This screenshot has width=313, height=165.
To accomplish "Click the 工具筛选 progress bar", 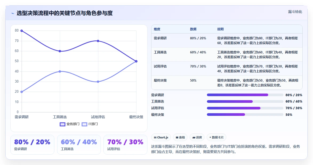I will (x=245, y=101).
